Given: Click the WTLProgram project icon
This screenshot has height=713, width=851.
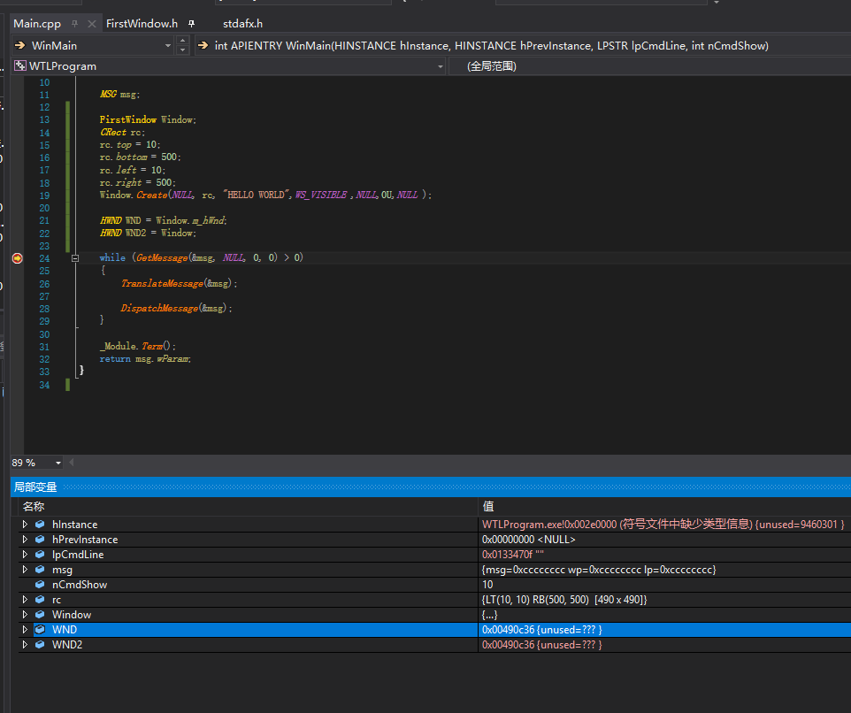Looking at the screenshot, I should pyautogui.click(x=19, y=66).
